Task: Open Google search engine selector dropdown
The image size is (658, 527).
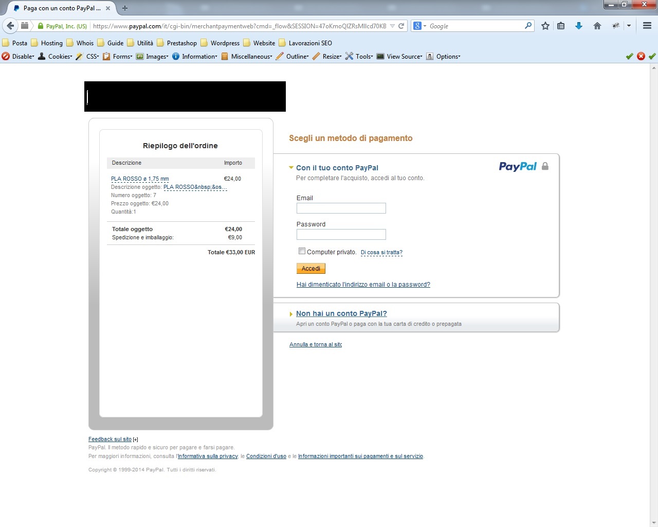Action: click(420, 26)
